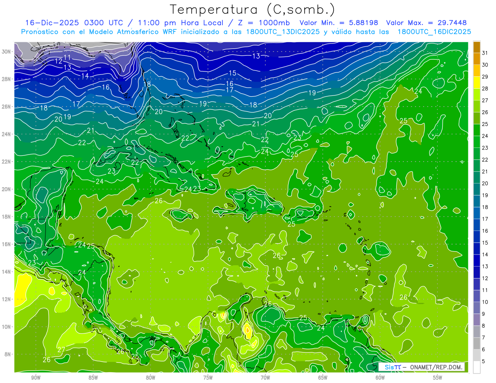Viewport: 496px width, 383px height.
Task: Click the '11' contour label on the map
Action: coord(67,57)
